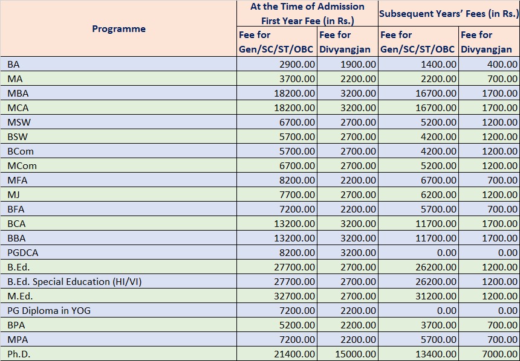
Task: Select the BBA programme cell
Action: [x=119, y=238]
